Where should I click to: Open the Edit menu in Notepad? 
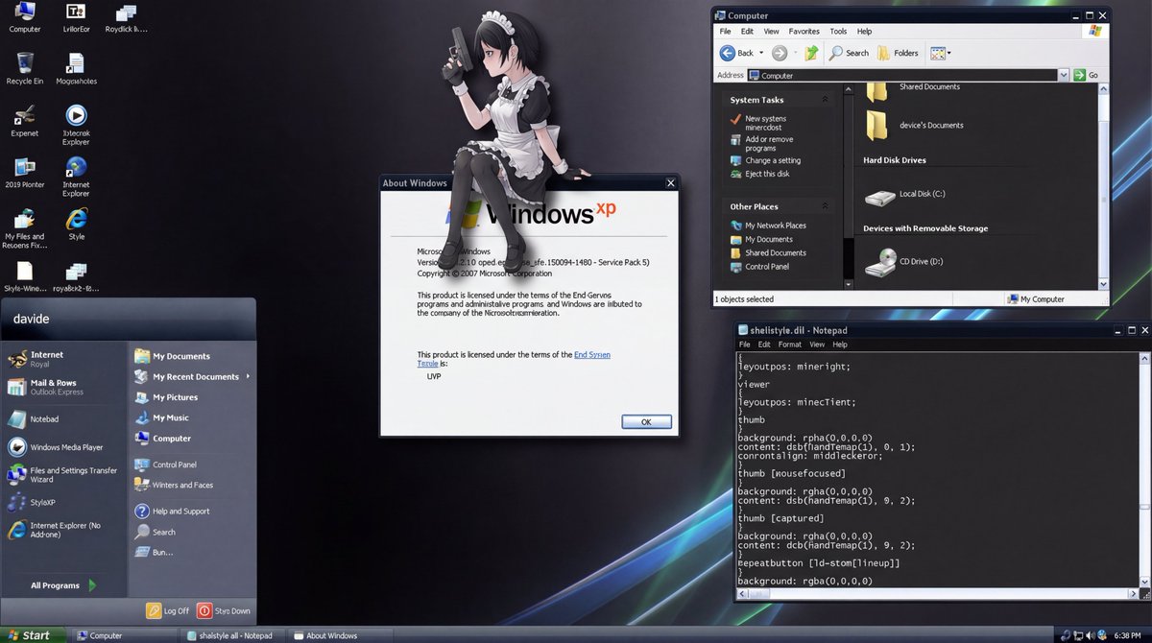764,345
